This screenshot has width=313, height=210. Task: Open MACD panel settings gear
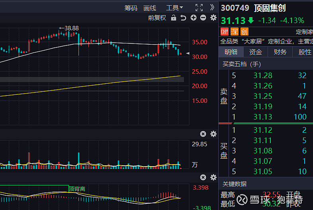tap(213, 177)
